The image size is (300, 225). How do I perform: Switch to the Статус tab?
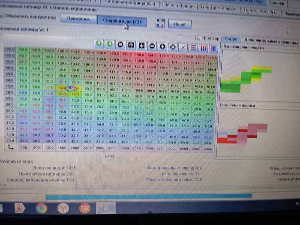(x=231, y=39)
